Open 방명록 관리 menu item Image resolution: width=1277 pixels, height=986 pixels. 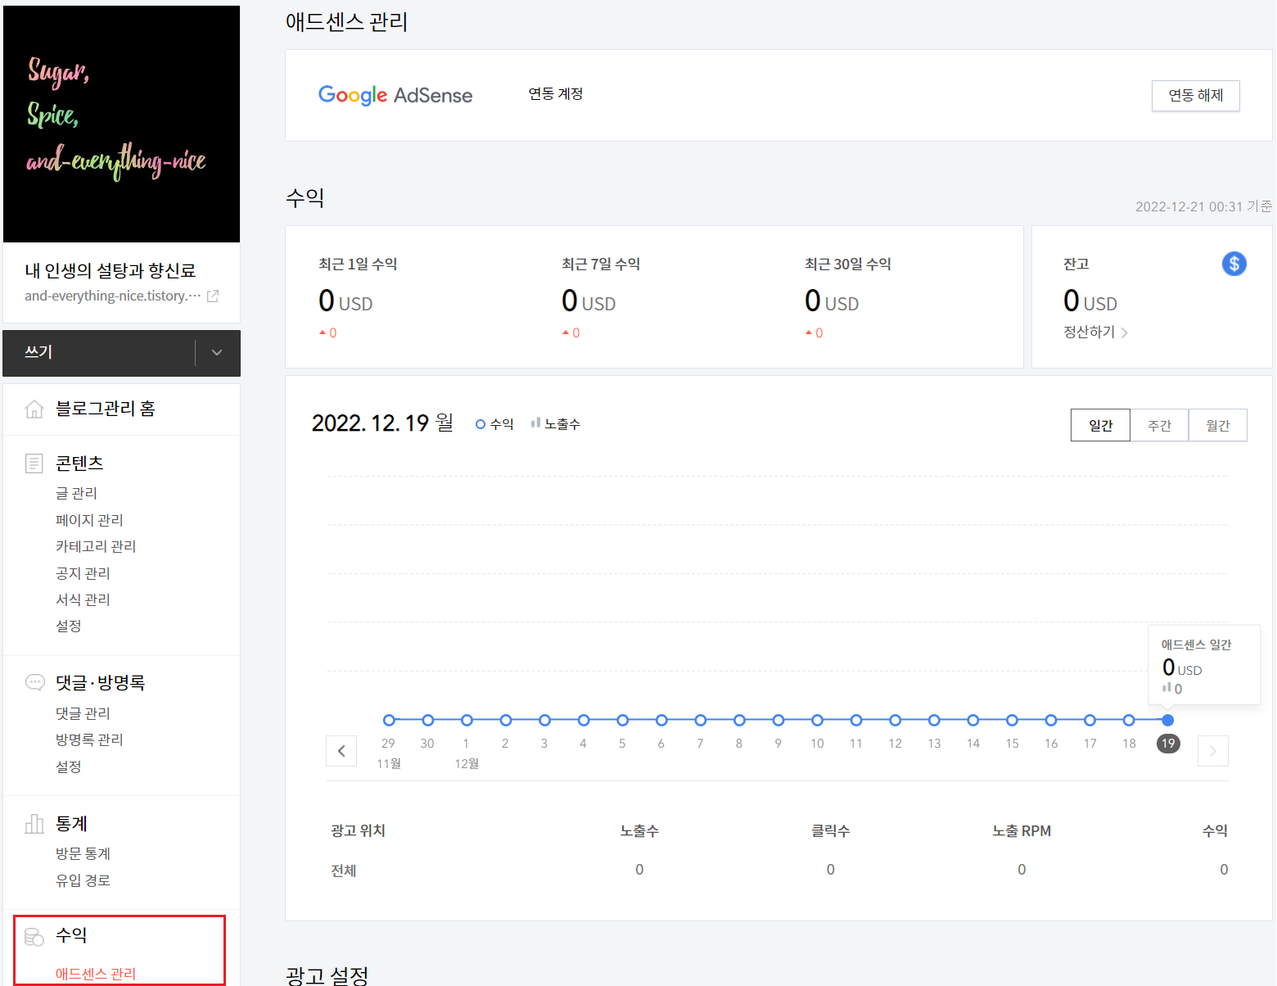click(89, 739)
